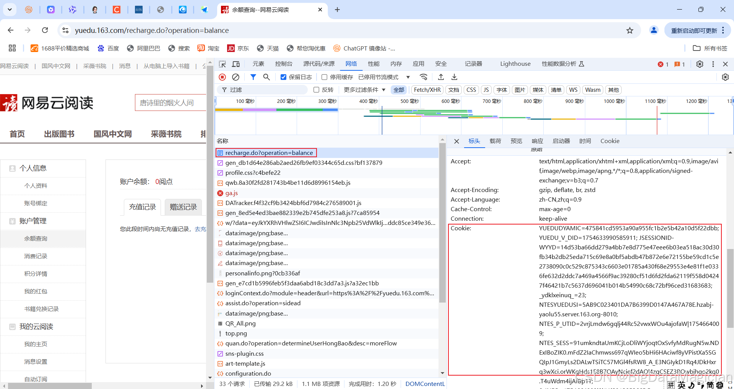Clear the network log
This screenshot has height=389, width=734.
coord(236,77)
